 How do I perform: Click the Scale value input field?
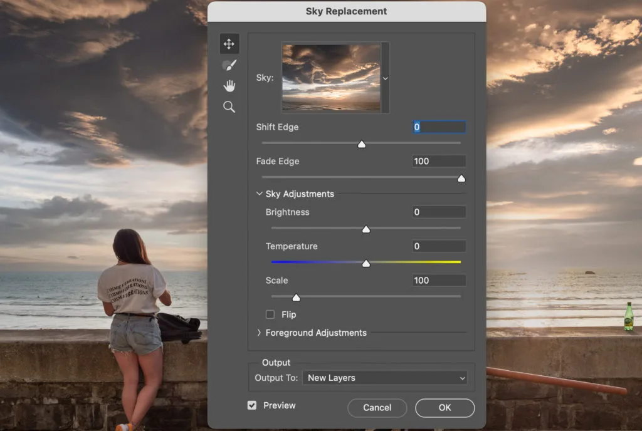[x=439, y=281]
